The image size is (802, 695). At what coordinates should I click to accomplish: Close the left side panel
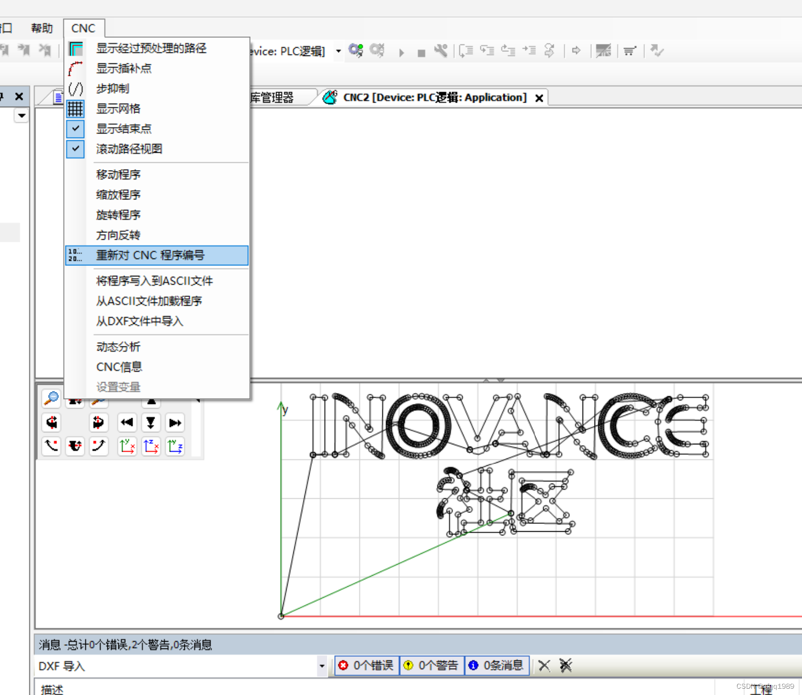(x=19, y=96)
